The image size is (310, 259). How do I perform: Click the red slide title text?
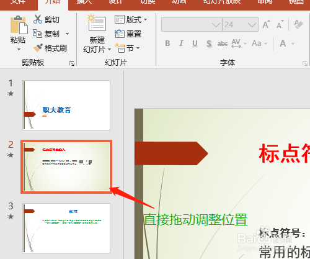(284, 153)
